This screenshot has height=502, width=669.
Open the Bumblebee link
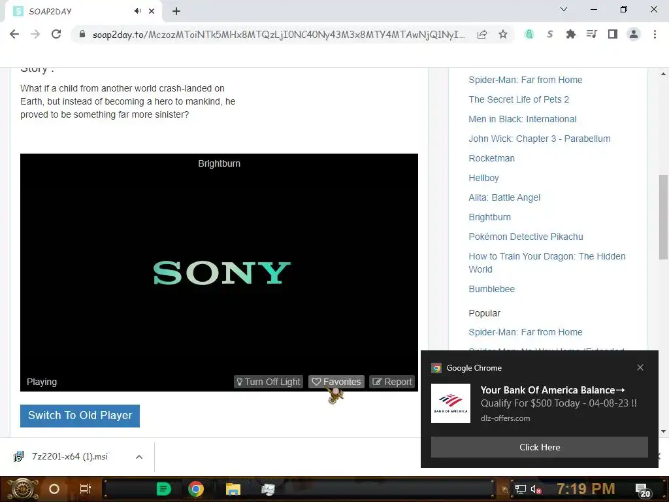point(491,289)
